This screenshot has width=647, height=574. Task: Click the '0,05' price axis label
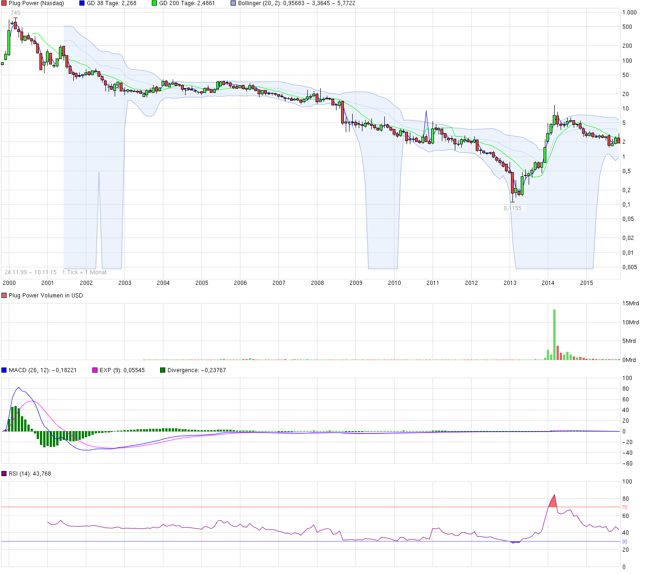click(628, 219)
